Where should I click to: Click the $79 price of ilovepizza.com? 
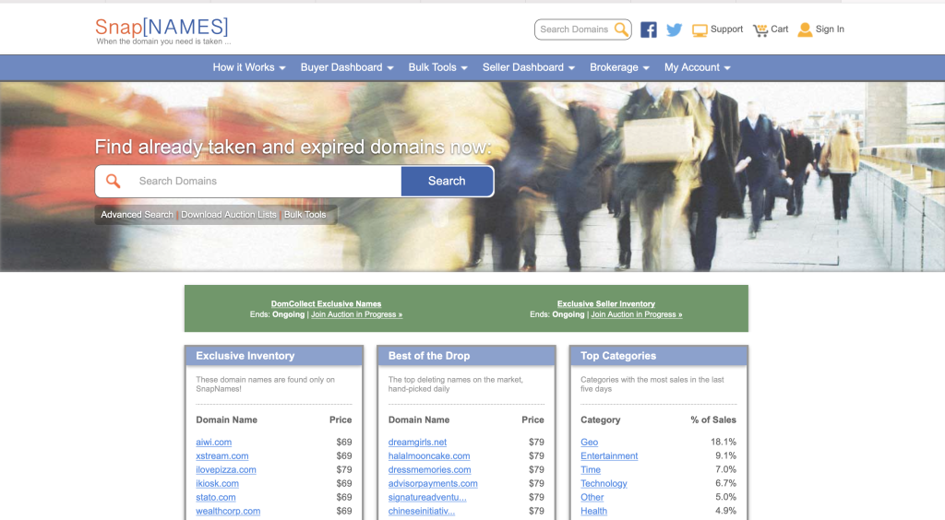tap(344, 469)
